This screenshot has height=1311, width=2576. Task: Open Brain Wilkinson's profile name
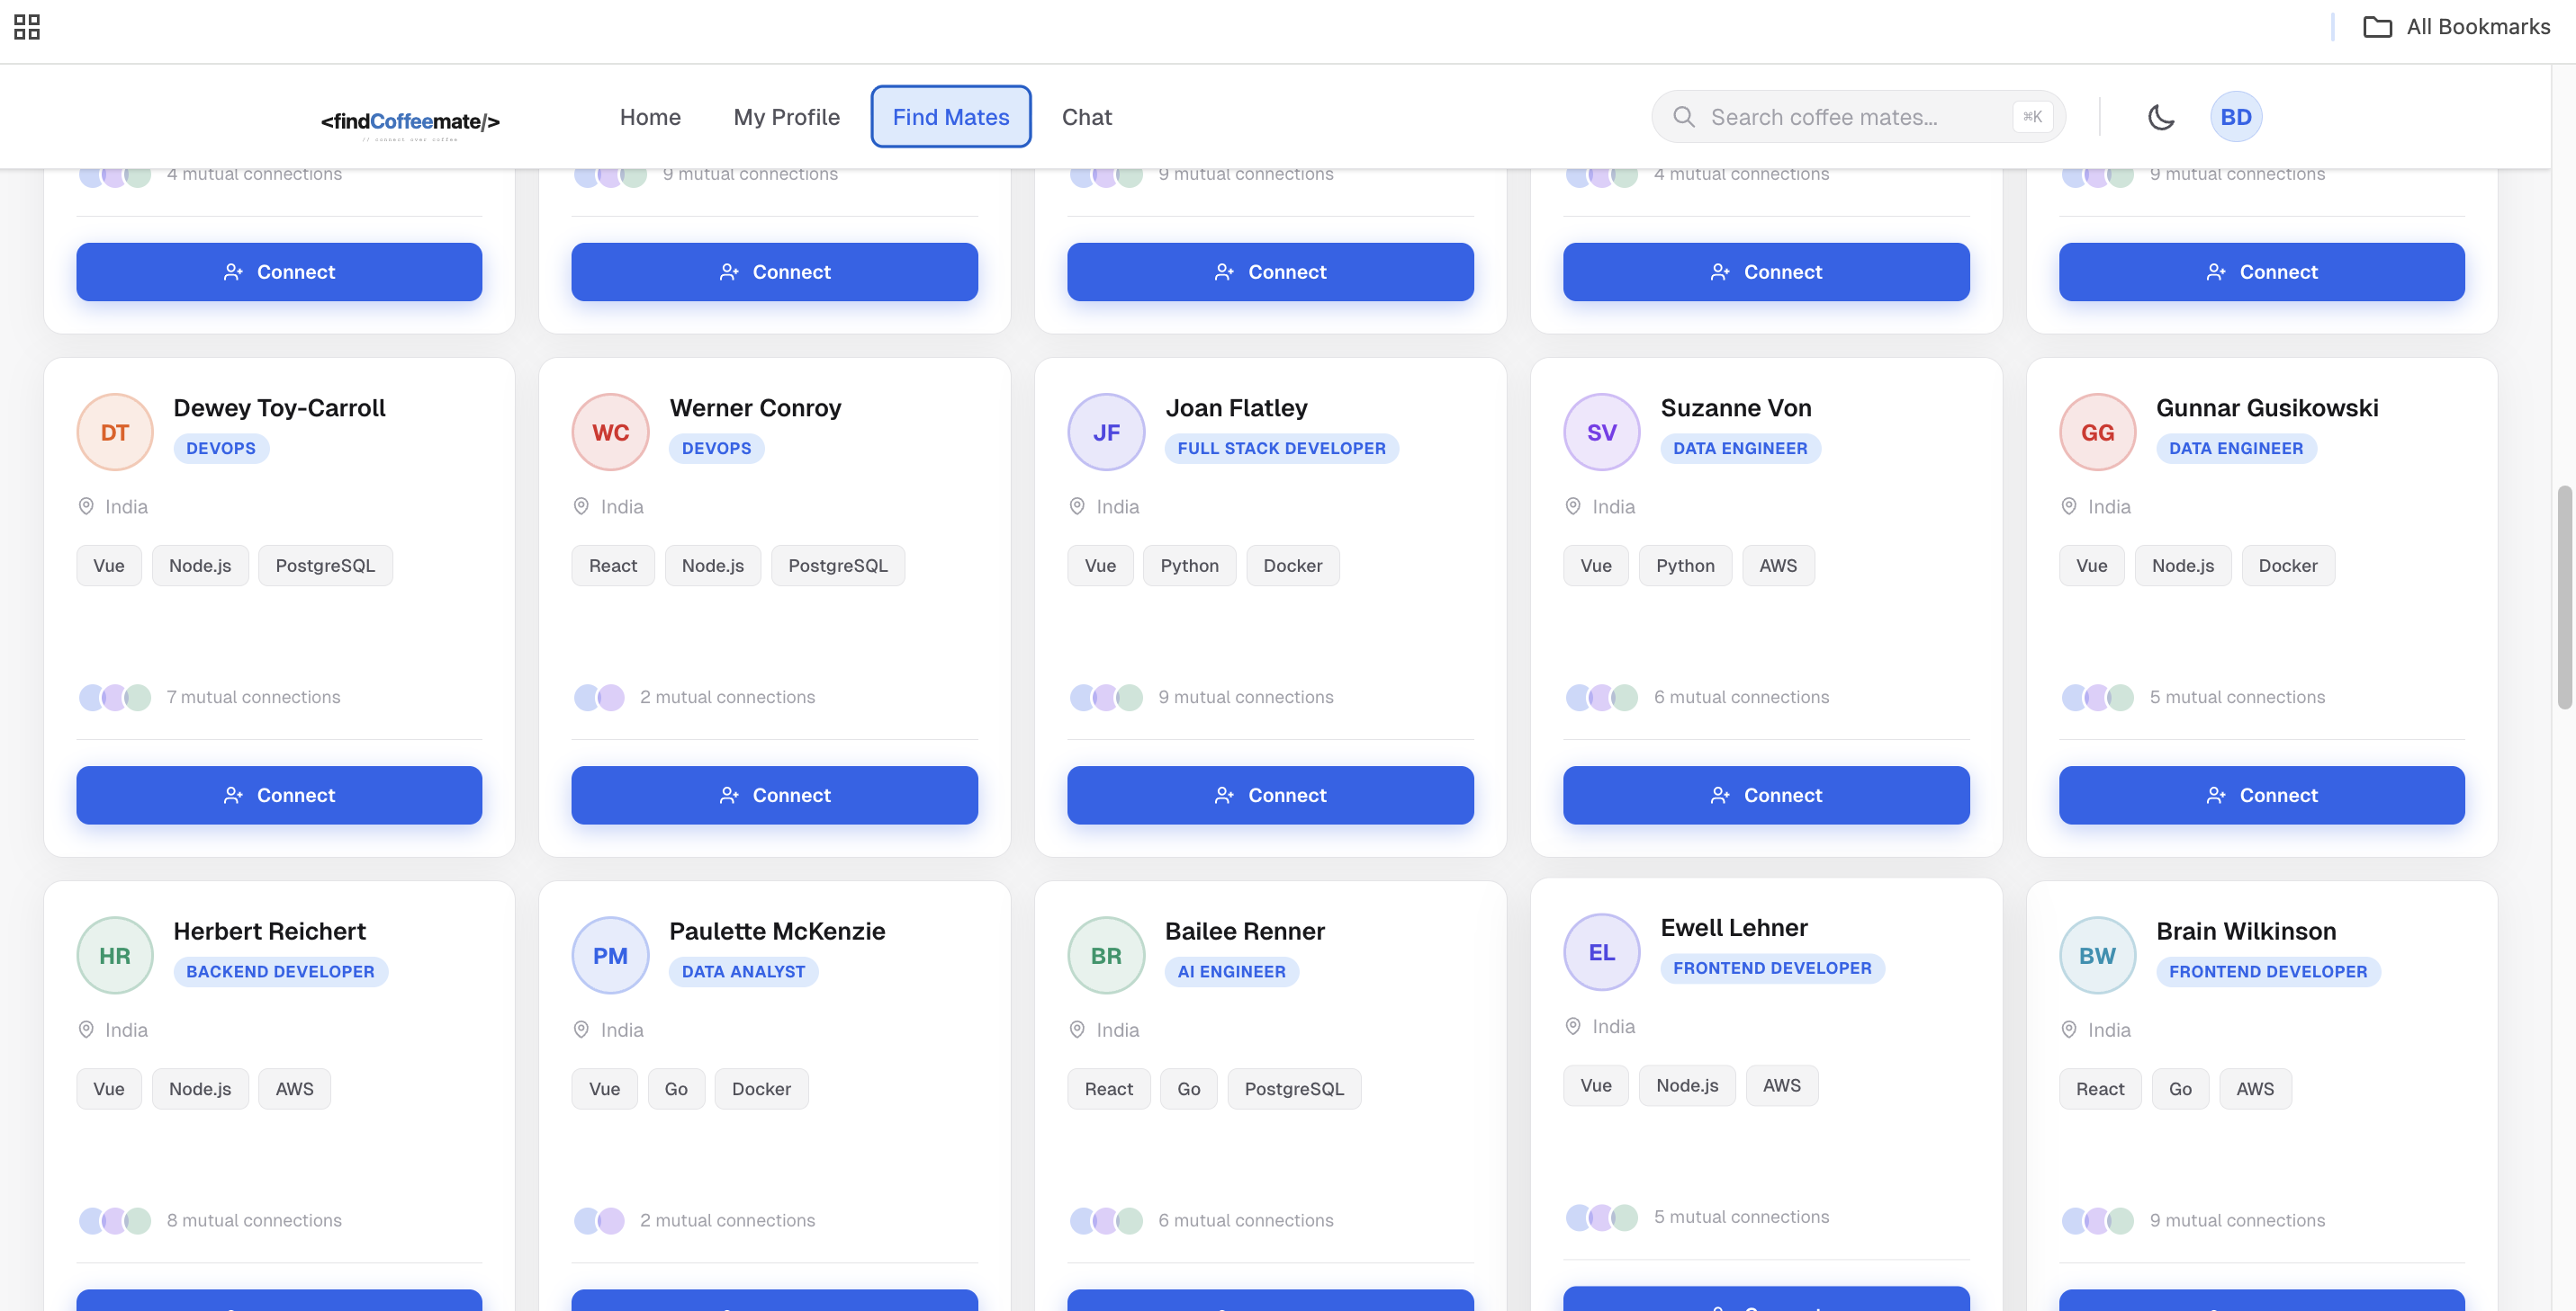pos(2246,932)
